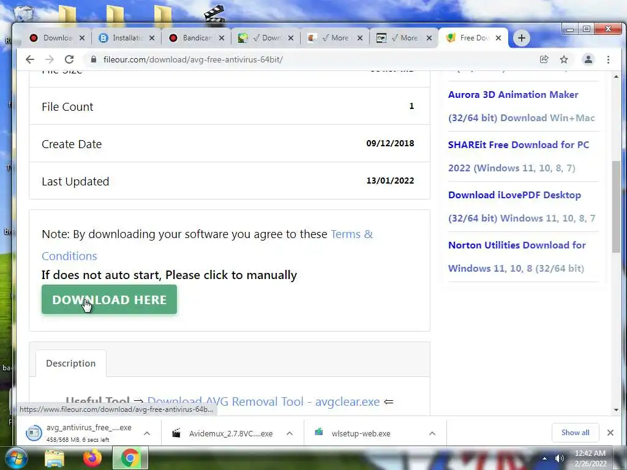Click the address bar URL

(193, 59)
